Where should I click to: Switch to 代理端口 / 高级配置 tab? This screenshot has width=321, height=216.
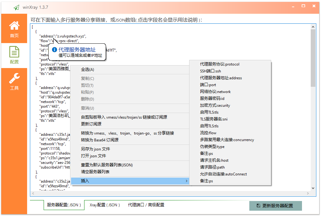[146, 205]
